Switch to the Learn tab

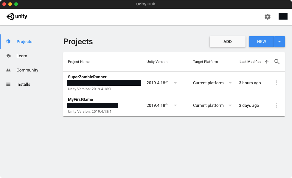pos(22,56)
